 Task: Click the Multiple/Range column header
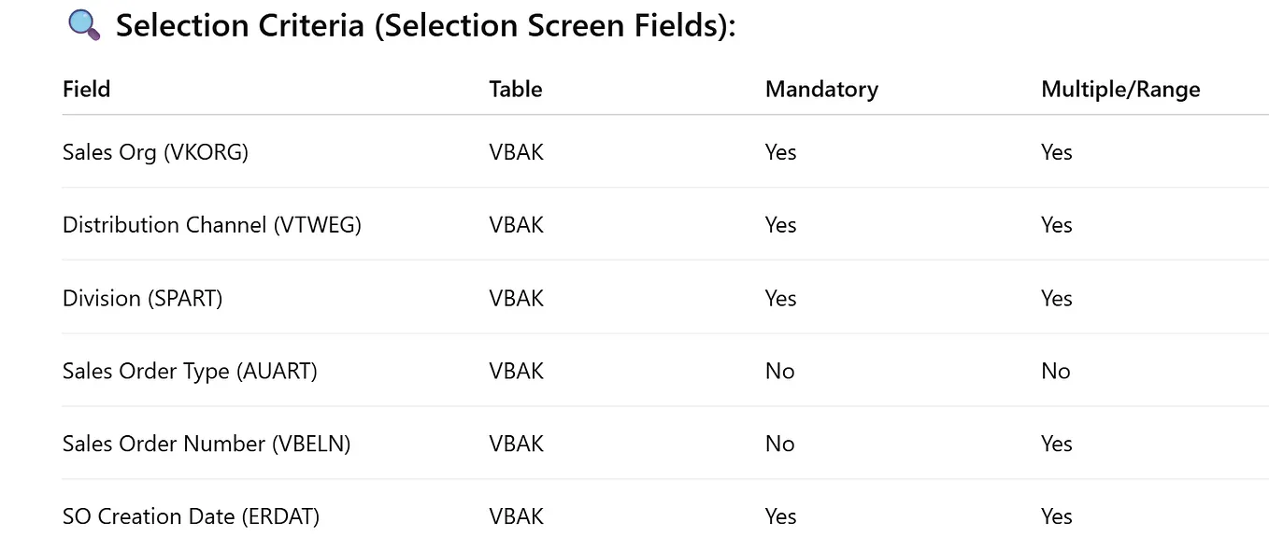(1120, 90)
